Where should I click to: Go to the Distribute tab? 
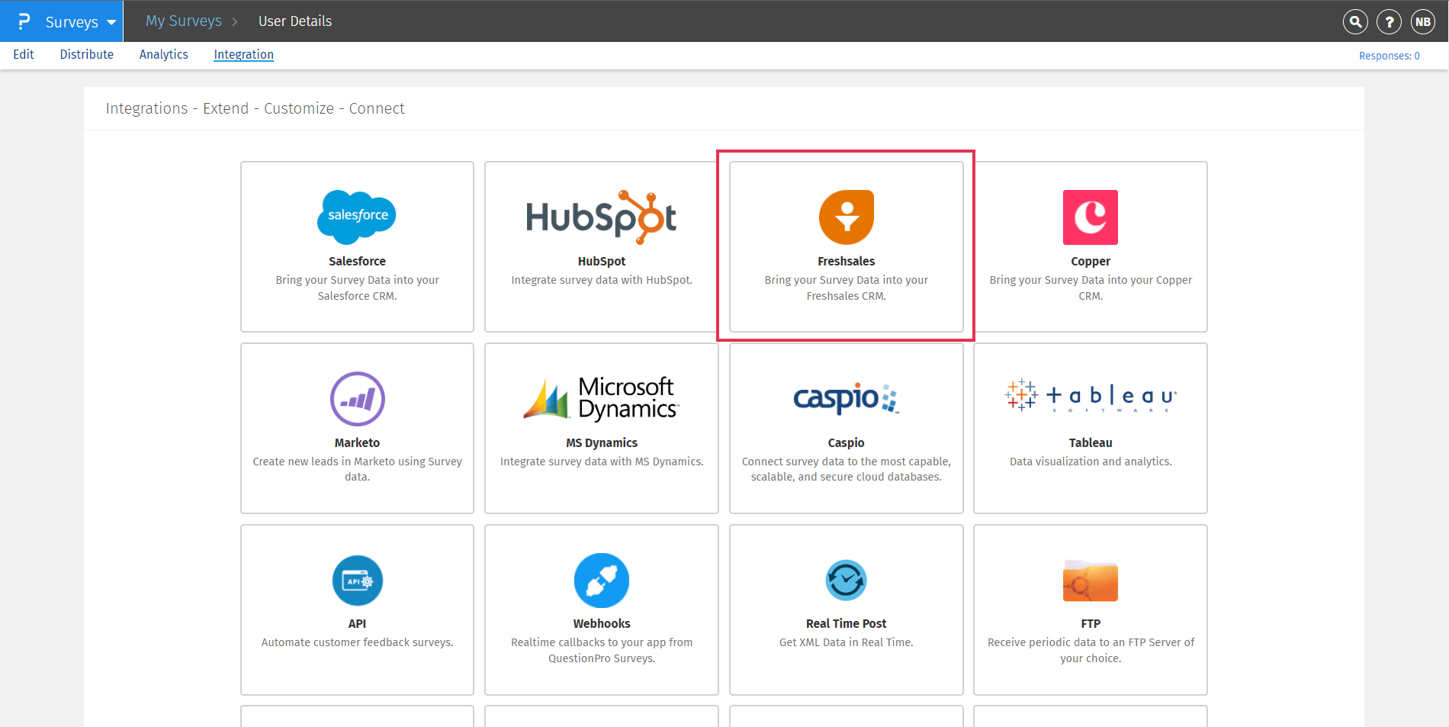click(86, 54)
